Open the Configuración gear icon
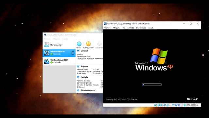Viewport: 209px width, 118px height. tap(88, 44)
